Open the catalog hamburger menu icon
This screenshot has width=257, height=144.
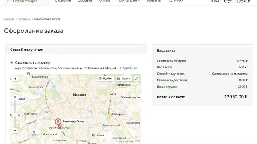tap(9, 1)
